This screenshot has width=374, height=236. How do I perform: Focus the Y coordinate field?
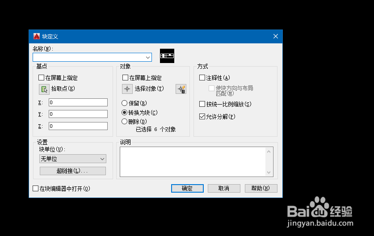tap(78, 114)
